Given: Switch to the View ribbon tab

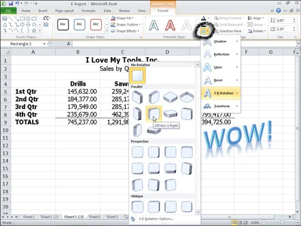Looking at the screenshot, I should pyautogui.click(x=142, y=11).
